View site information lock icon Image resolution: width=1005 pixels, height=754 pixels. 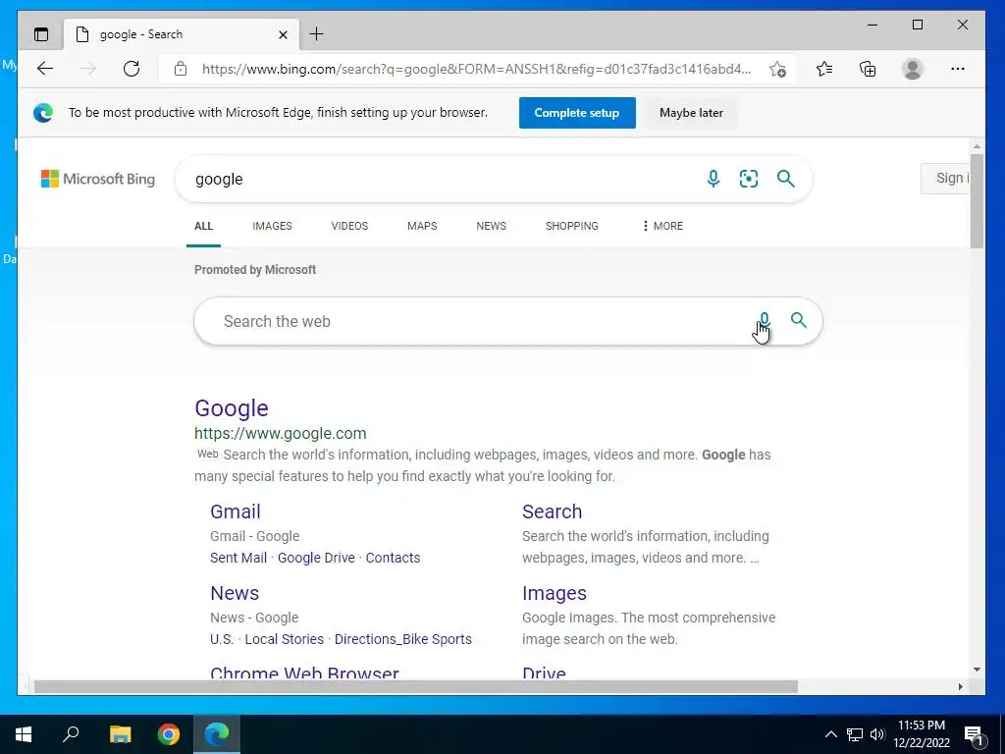pos(181,69)
